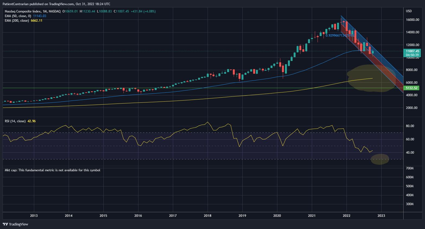This screenshot has height=229, width=425.
Task: Select the olive highlighted zone on price chart
Action: pyautogui.click(x=372, y=78)
